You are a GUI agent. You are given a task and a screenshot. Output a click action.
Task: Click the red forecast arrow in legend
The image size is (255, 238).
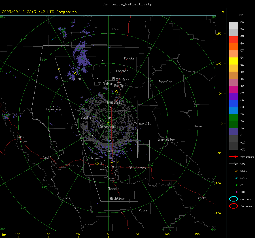coord(233,156)
